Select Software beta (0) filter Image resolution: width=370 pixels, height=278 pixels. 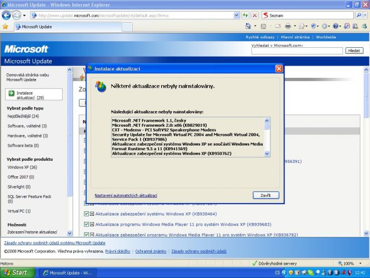pos(23,146)
